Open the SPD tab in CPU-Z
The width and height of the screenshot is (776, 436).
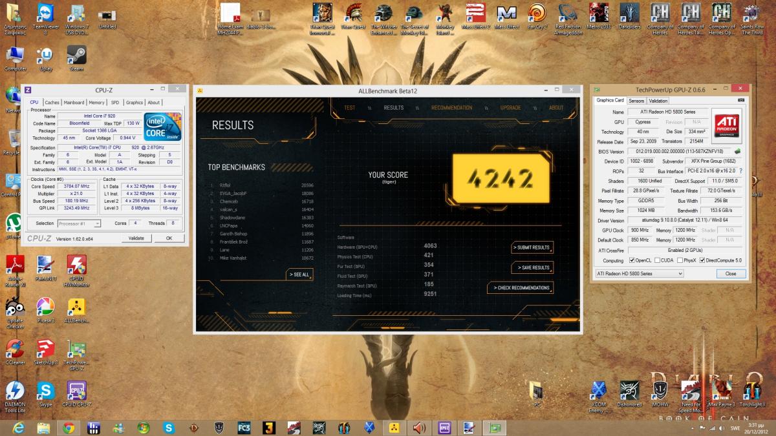(x=115, y=102)
